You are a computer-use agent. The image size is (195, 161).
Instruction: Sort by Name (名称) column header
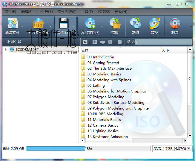(120, 51)
